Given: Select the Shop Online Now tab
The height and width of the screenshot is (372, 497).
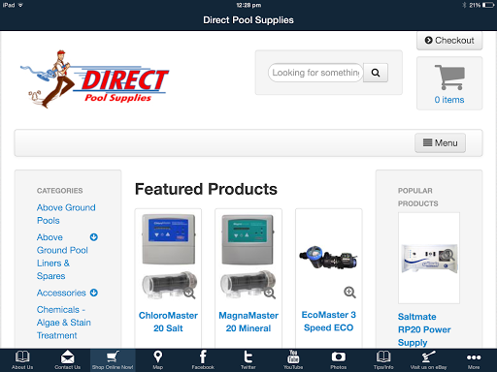Looking at the screenshot, I should [113, 360].
